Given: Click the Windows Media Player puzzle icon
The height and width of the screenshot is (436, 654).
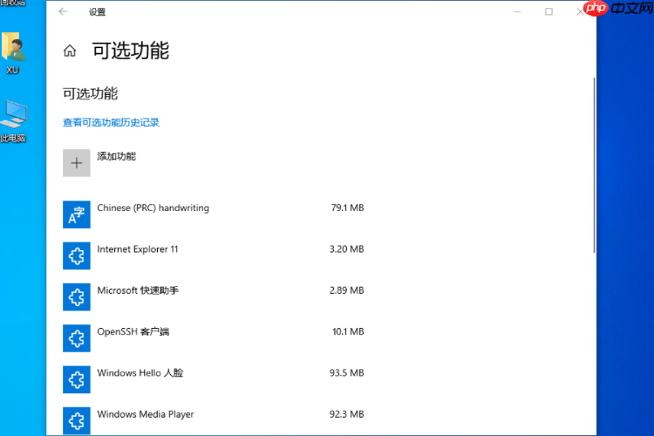Looking at the screenshot, I should click(77, 421).
